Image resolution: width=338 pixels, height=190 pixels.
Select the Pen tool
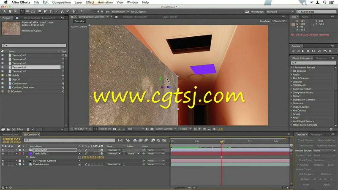[x=45, y=11]
